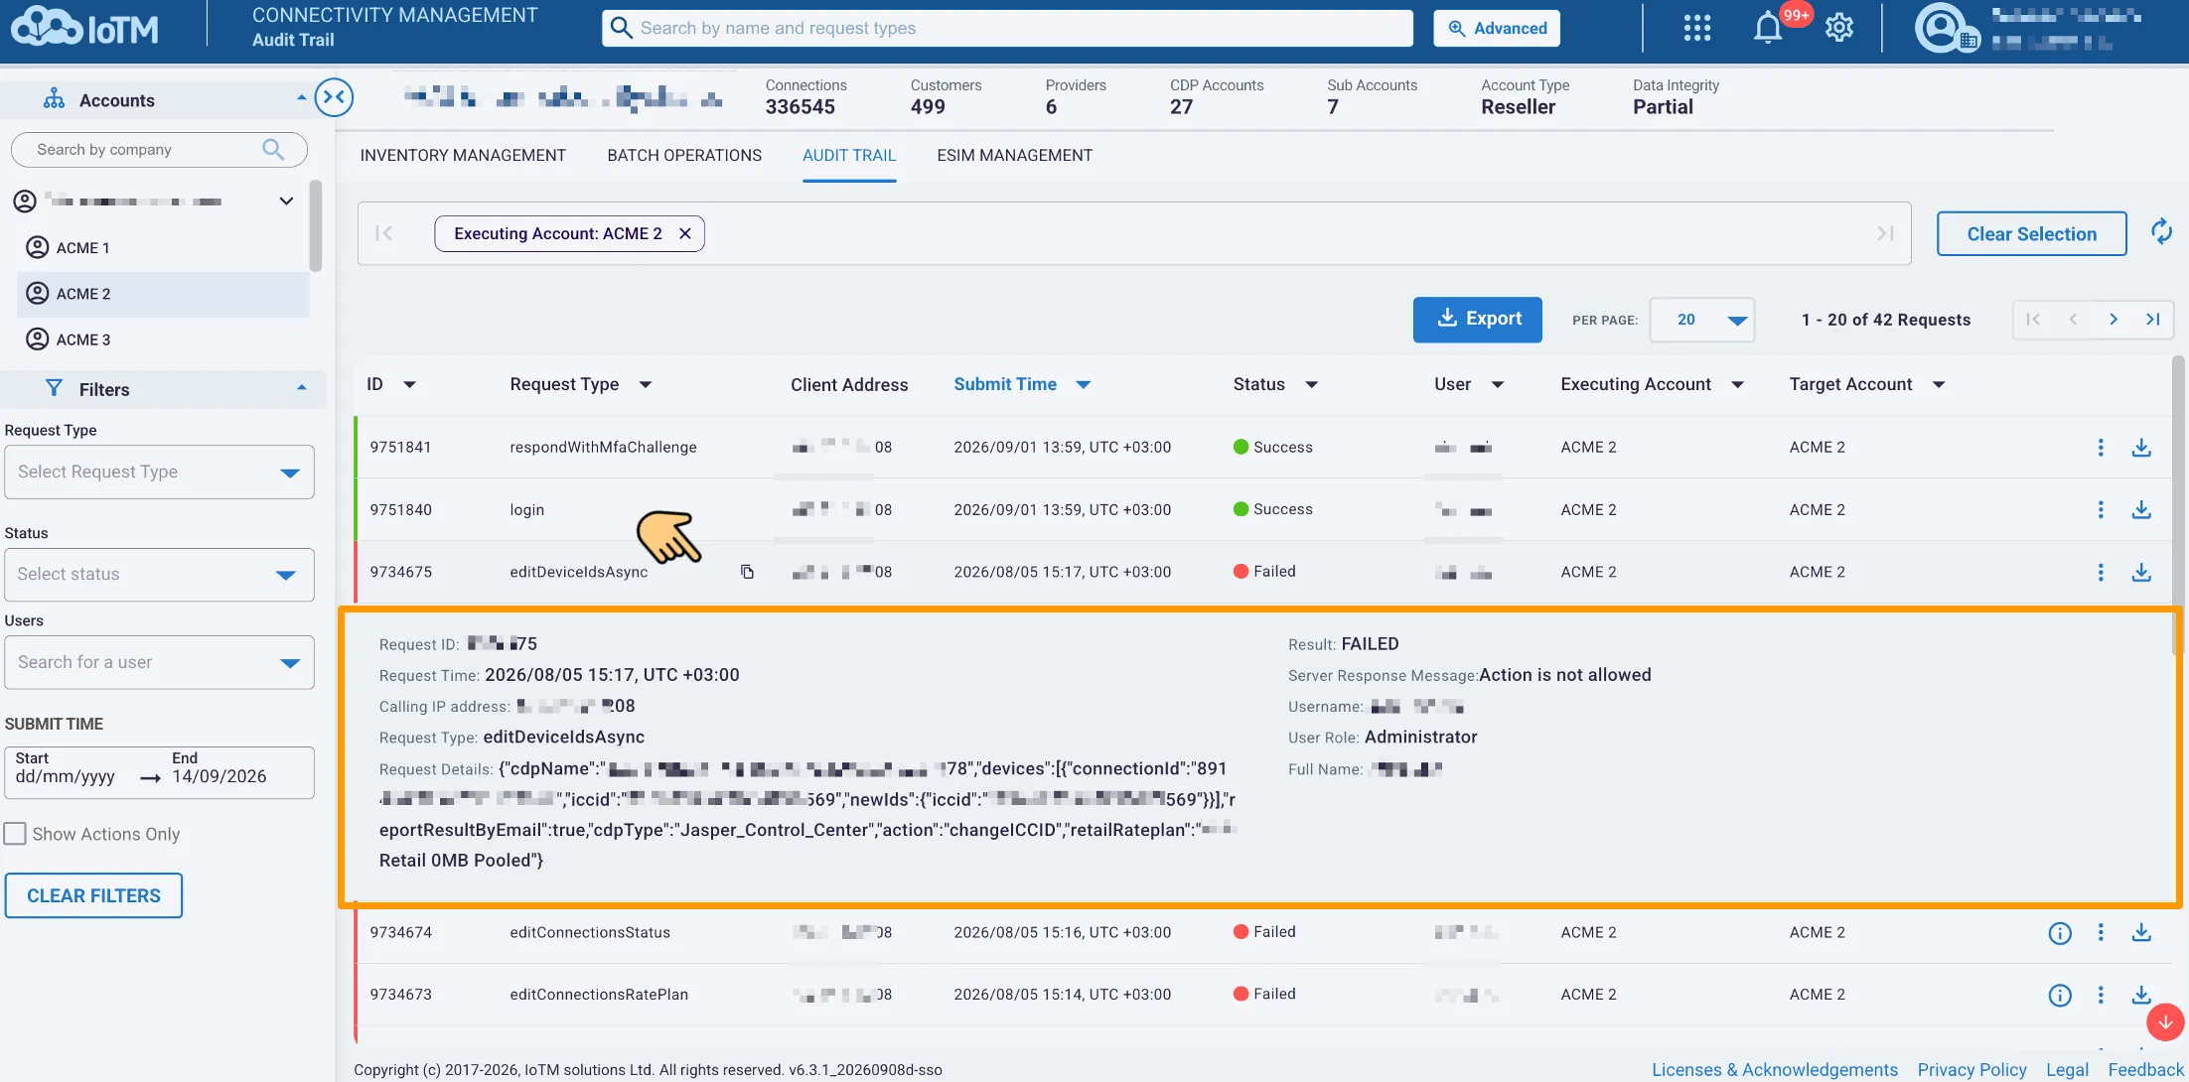Collapse the Filters section
The height and width of the screenshot is (1082, 2189).
[302, 388]
